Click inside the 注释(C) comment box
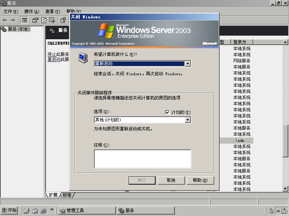289x216 pixels. pos(143,159)
